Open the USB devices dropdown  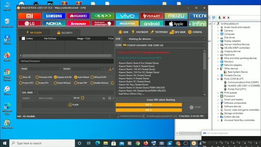[x=164, y=39]
